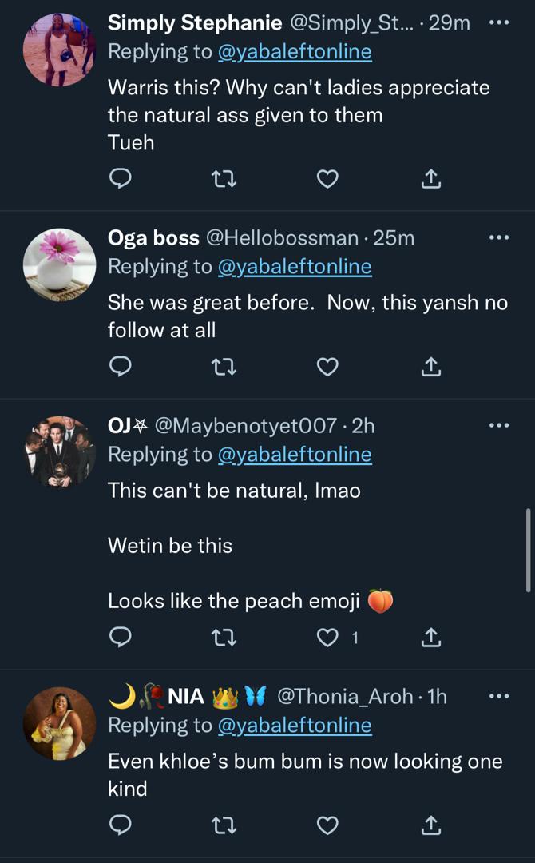The height and width of the screenshot is (863, 535).
Task: View Simply Stephanie's profile picture
Action: (59, 50)
